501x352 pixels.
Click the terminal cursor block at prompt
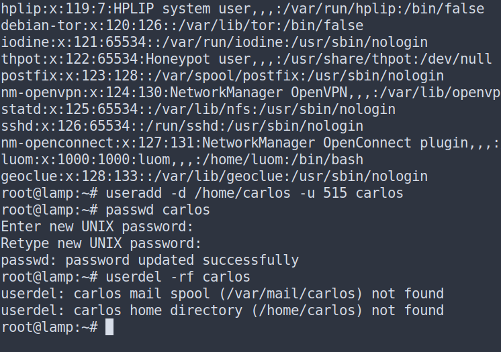pyautogui.click(x=109, y=327)
